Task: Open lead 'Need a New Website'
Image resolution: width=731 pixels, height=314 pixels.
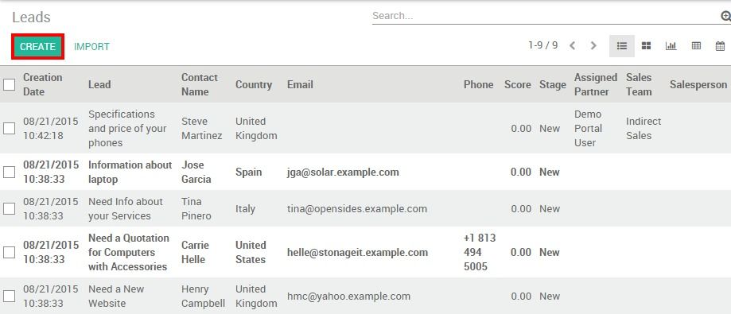Action: click(116, 296)
